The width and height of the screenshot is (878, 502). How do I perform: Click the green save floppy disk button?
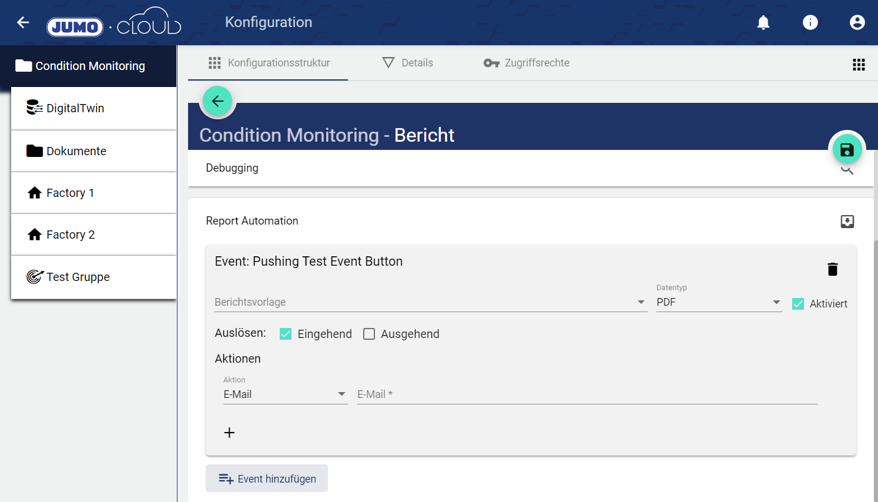coord(846,150)
